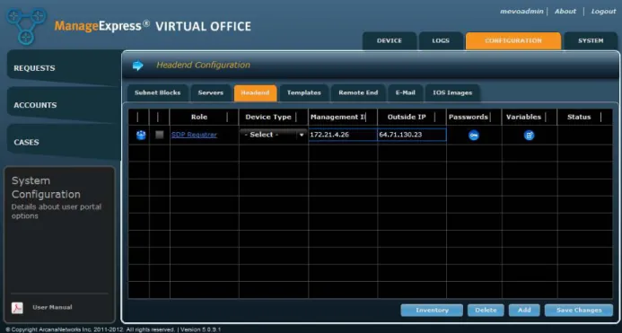Click the Management IP field 172.21.4.26
The height and width of the screenshot is (333, 622).
(x=343, y=135)
